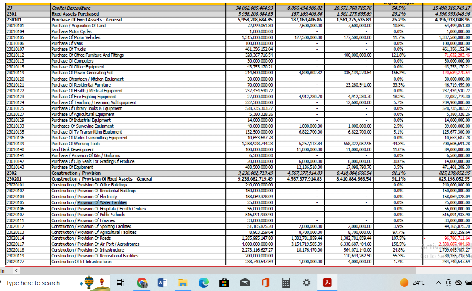Click the code cell '23020117'

click(x=15, y=244)
